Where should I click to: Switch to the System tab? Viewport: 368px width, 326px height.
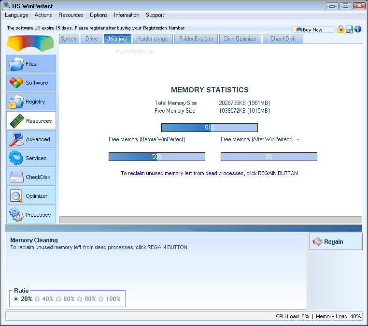pos(69,39)
